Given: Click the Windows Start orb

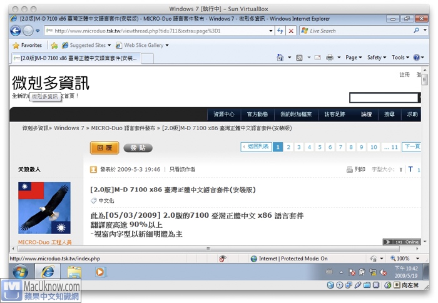Looking at the screenshot, I should point(21,272).
